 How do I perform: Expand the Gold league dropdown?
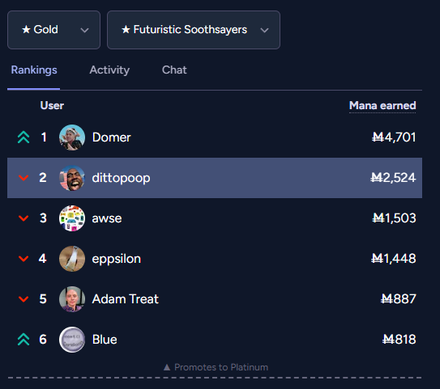pyautogui.click(x=53, y=30)
